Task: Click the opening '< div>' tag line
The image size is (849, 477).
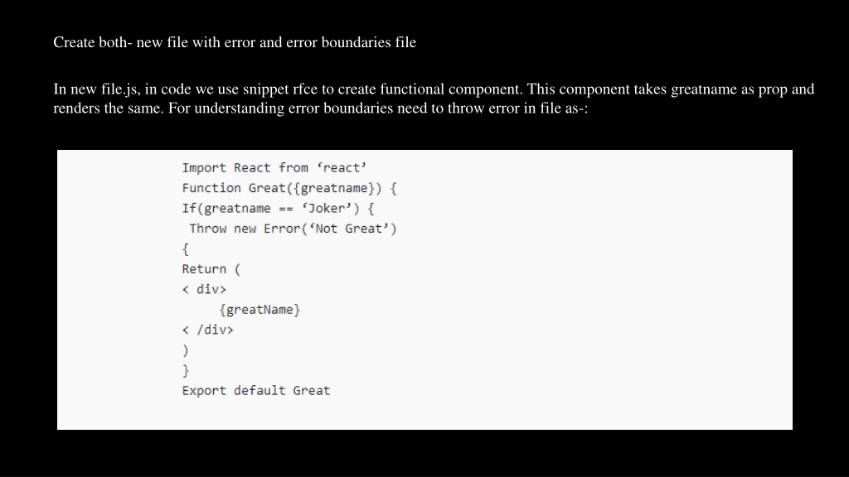Action: (204, 289)
